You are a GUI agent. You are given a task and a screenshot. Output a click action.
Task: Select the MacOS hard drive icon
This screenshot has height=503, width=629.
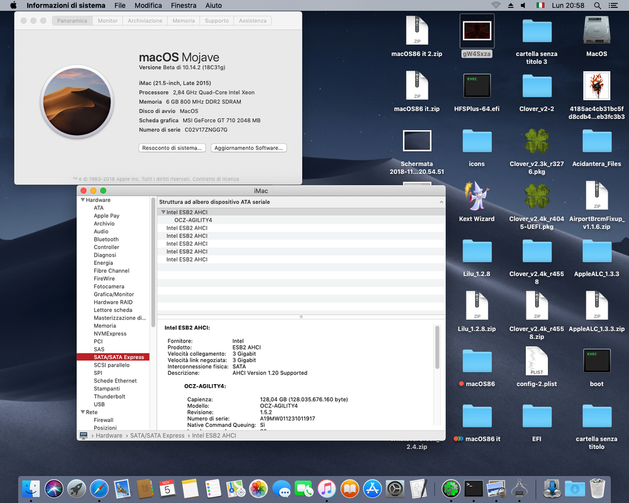click(x=596, y=30)
